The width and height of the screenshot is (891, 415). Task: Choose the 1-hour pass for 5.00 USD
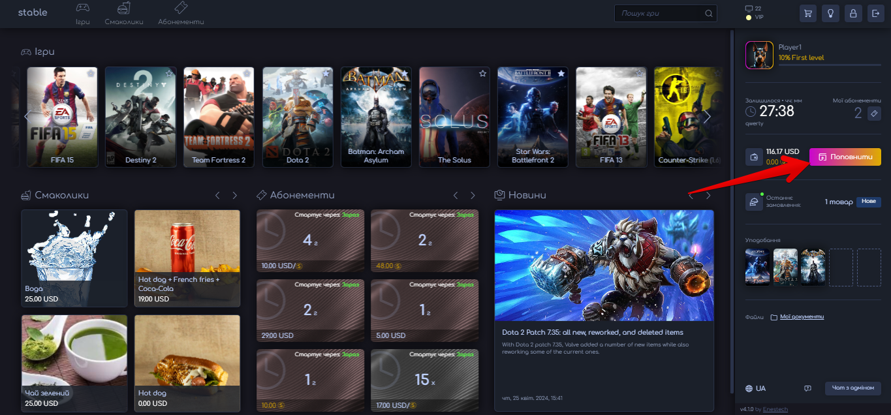tap(425, 311)
